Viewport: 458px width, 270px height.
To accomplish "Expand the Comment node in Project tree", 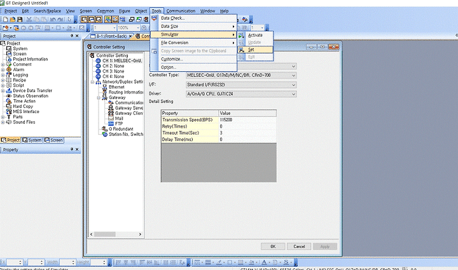I will click(3, 64).
